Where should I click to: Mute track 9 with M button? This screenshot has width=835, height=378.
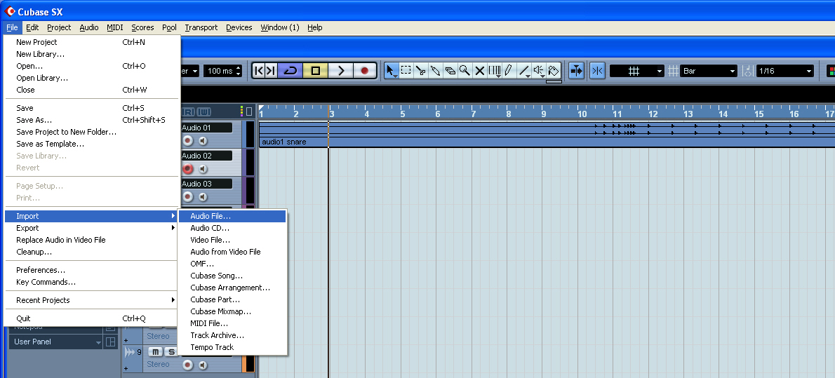(x=155, y=352)
